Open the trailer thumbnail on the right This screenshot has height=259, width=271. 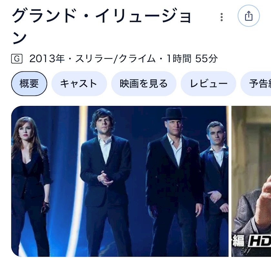251,181
